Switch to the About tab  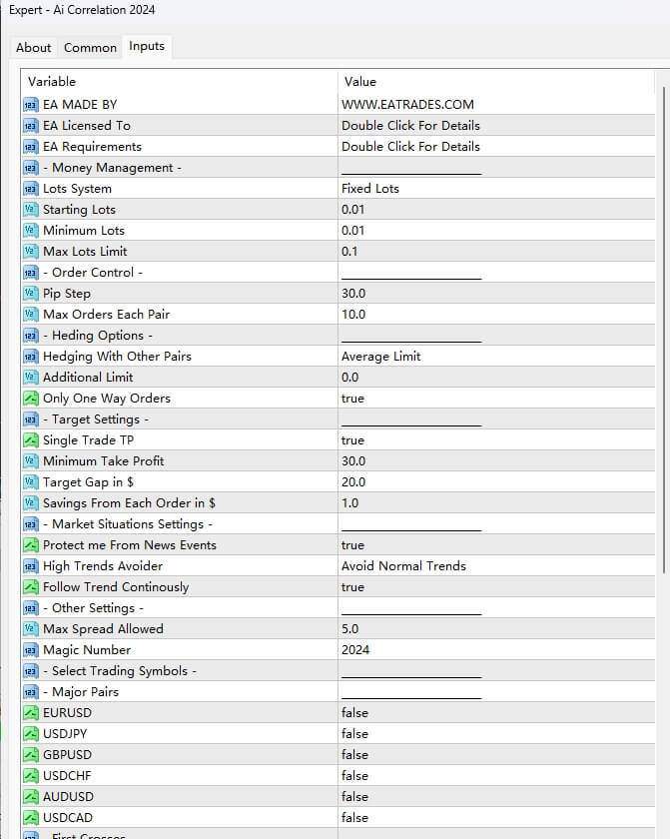[x=33, y=47]
